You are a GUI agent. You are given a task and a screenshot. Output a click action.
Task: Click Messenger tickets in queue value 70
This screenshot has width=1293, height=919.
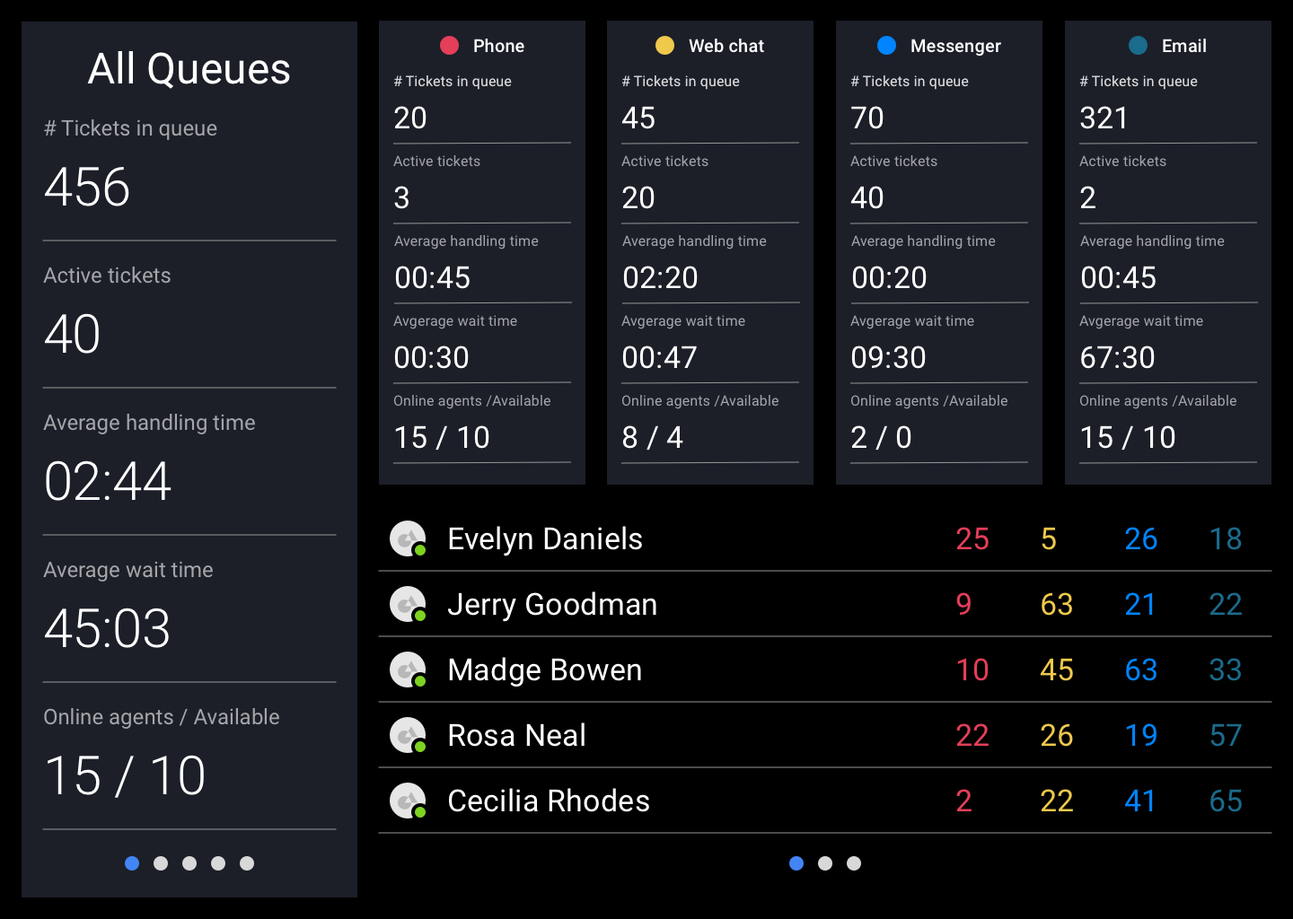(867, 118)
